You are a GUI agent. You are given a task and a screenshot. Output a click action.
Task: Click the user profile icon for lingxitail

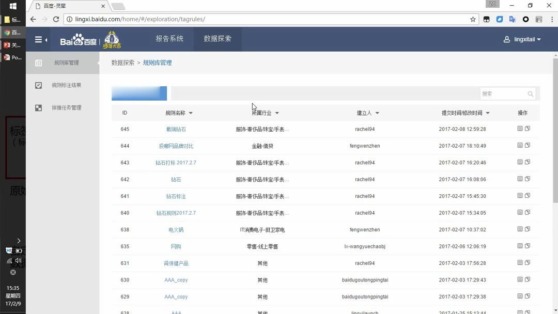[x=506, y=39]
